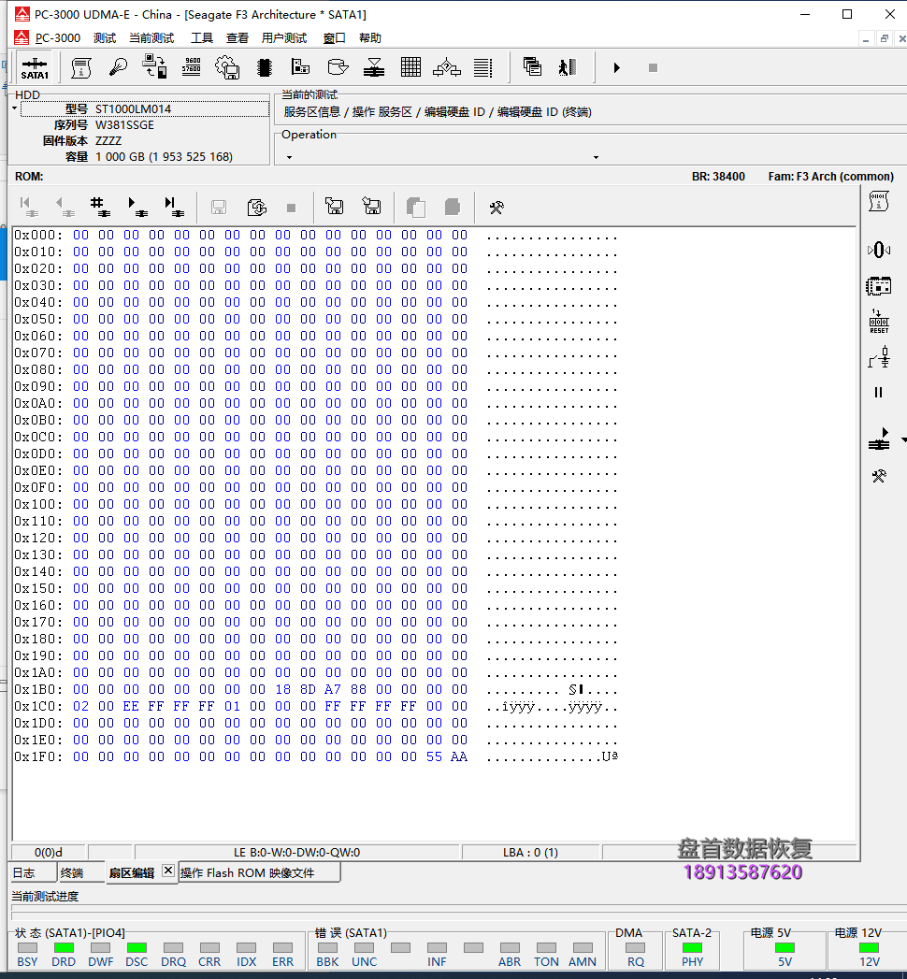
Task: Go to last sector in editor
Action: 174,207
